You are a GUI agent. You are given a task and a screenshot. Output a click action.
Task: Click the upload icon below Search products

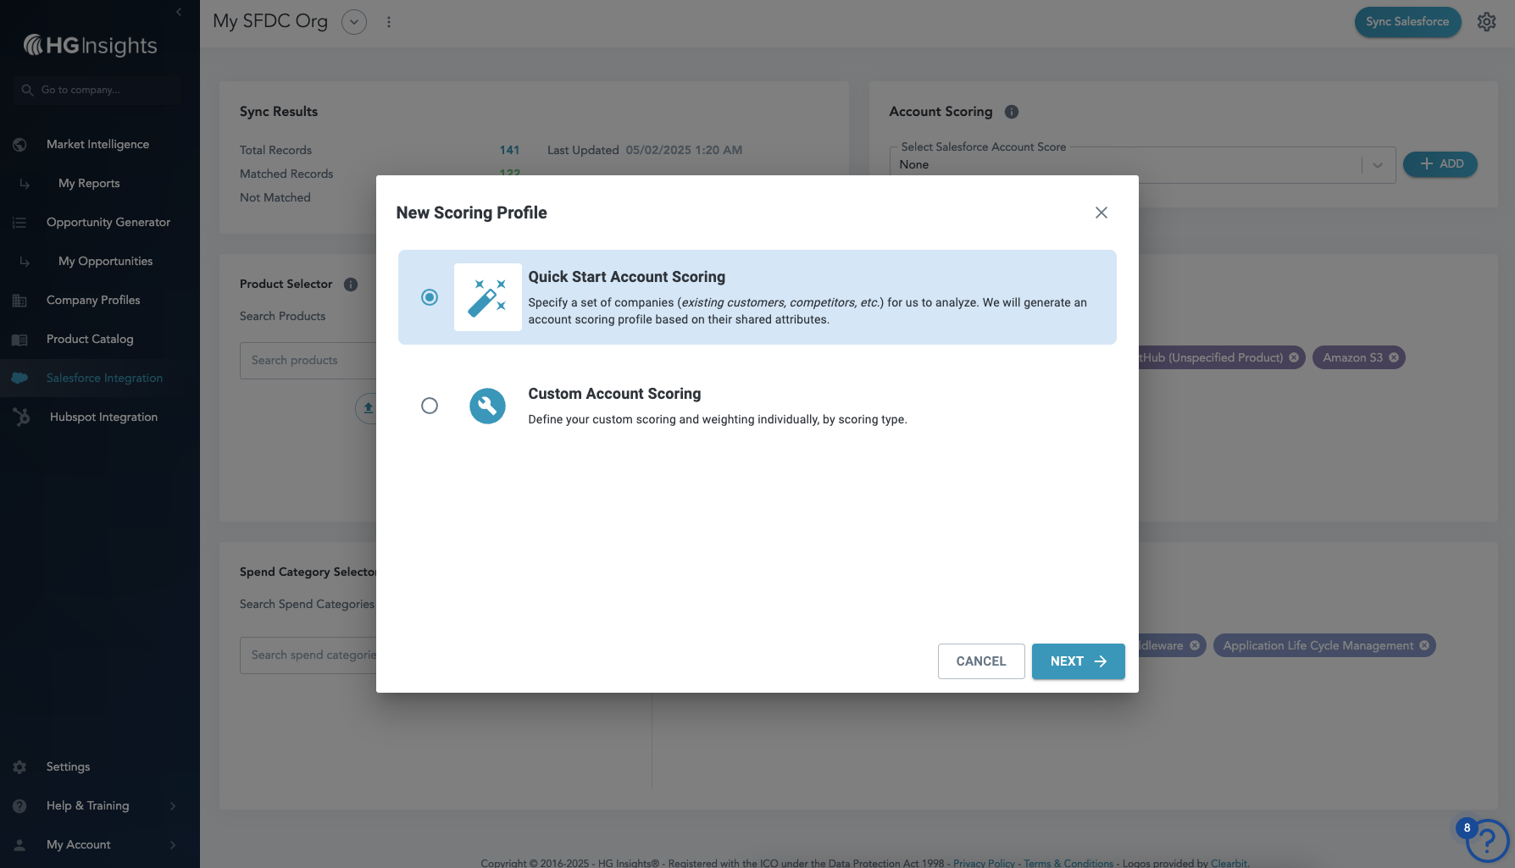368,408
